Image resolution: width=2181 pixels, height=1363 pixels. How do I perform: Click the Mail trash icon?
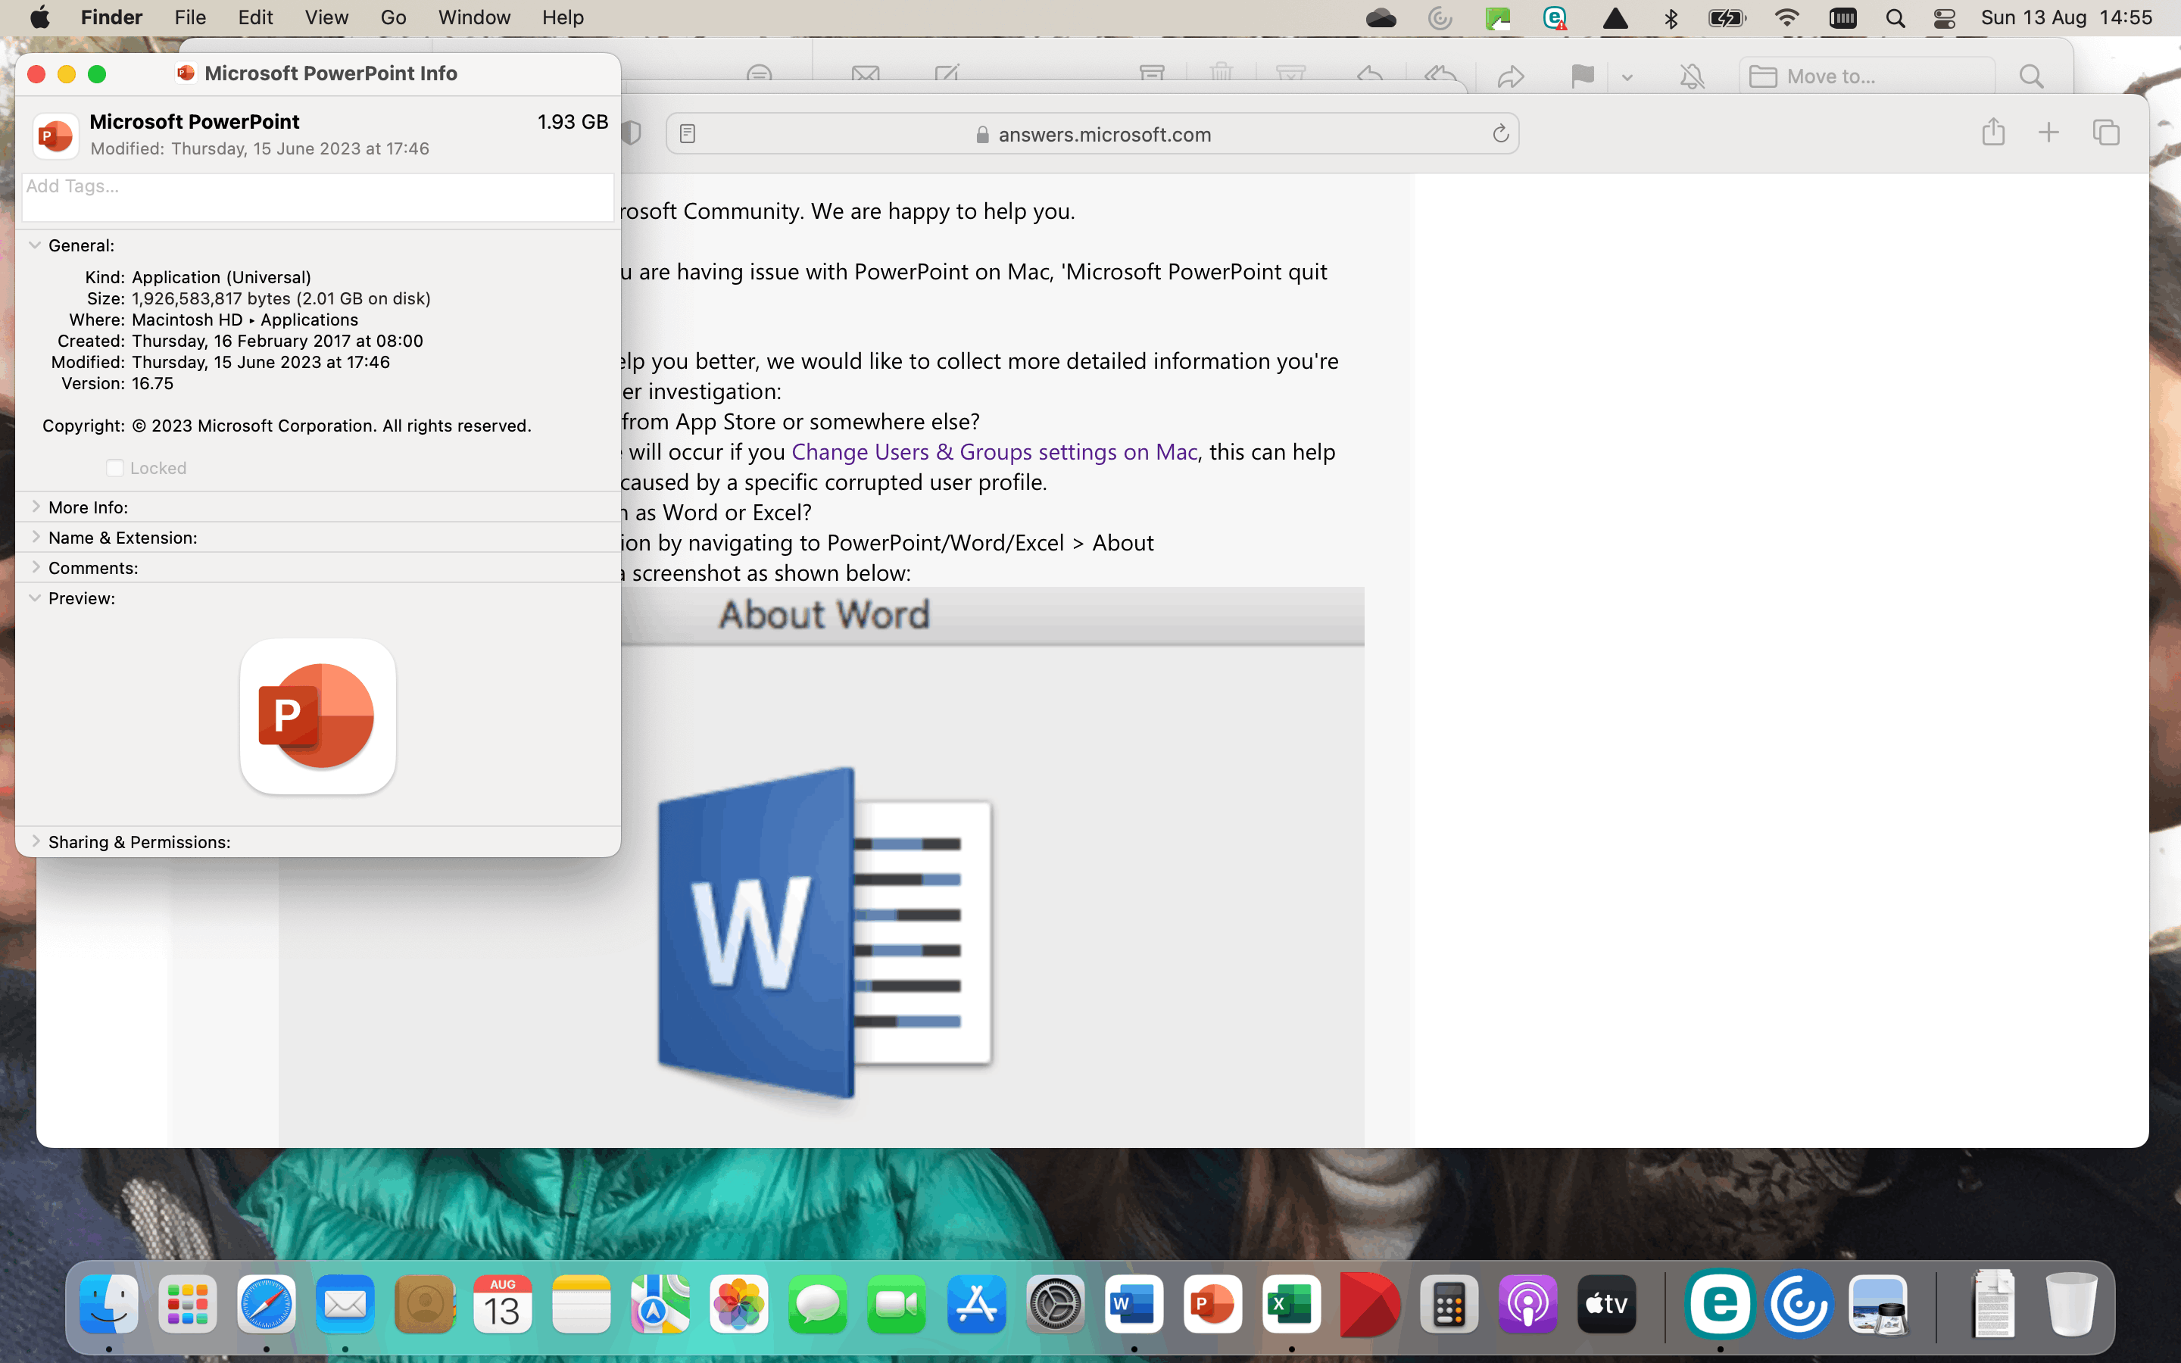(x=1222, y=76)
